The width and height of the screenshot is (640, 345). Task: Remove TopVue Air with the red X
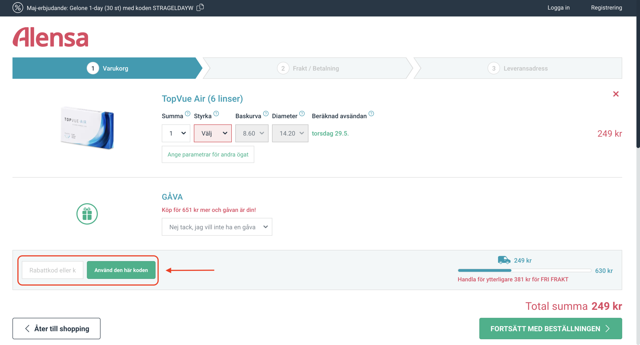pos(616,94)
